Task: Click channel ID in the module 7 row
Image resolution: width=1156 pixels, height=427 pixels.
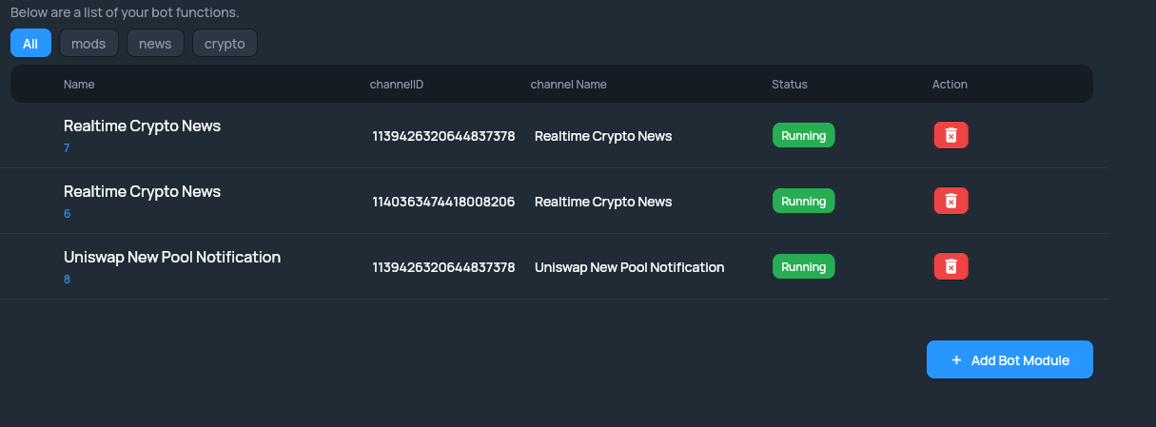Action: (x=443, y=136)
